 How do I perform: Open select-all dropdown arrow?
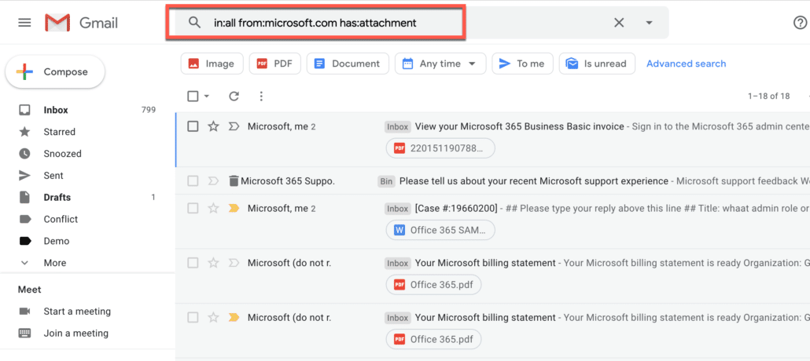tap(207, 96)
